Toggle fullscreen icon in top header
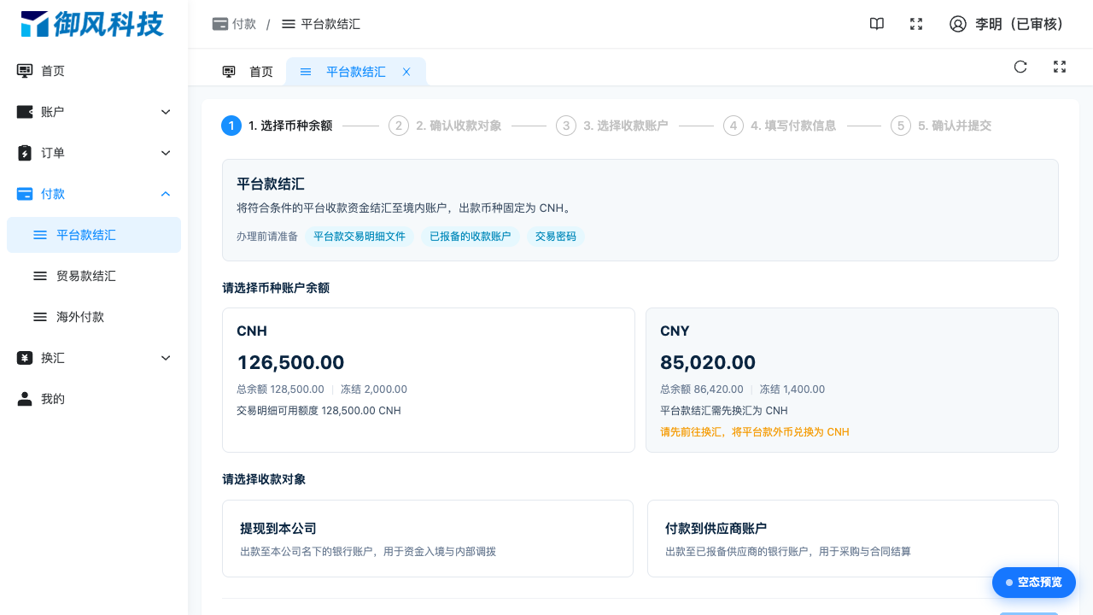The image size is (1093, 615). 916,24
